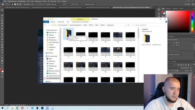Select the Crop tool in Photoshop
This screenshot has height=110, width=195.
[x=2, y=21]
